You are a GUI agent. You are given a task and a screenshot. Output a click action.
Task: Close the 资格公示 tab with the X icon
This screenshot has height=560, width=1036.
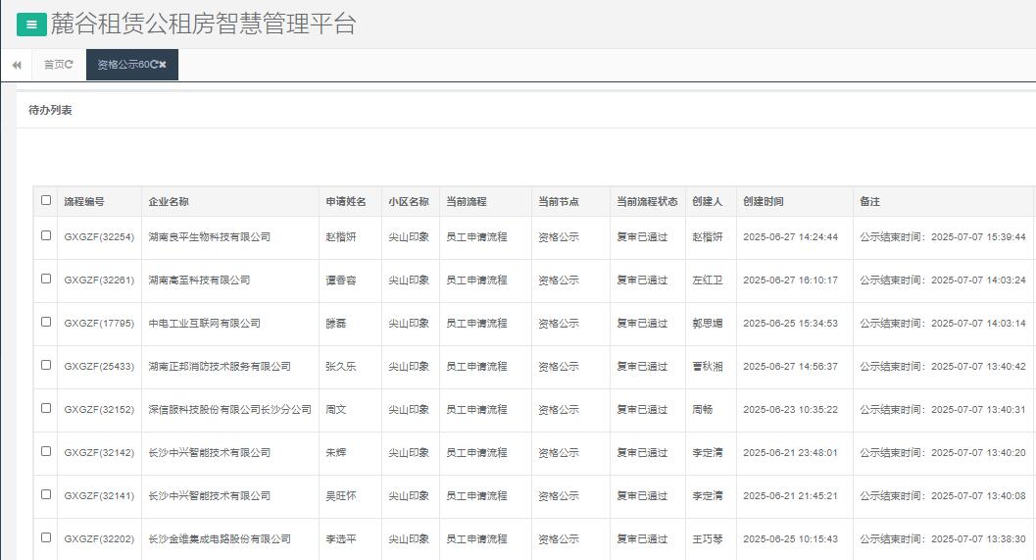(163, 65)
